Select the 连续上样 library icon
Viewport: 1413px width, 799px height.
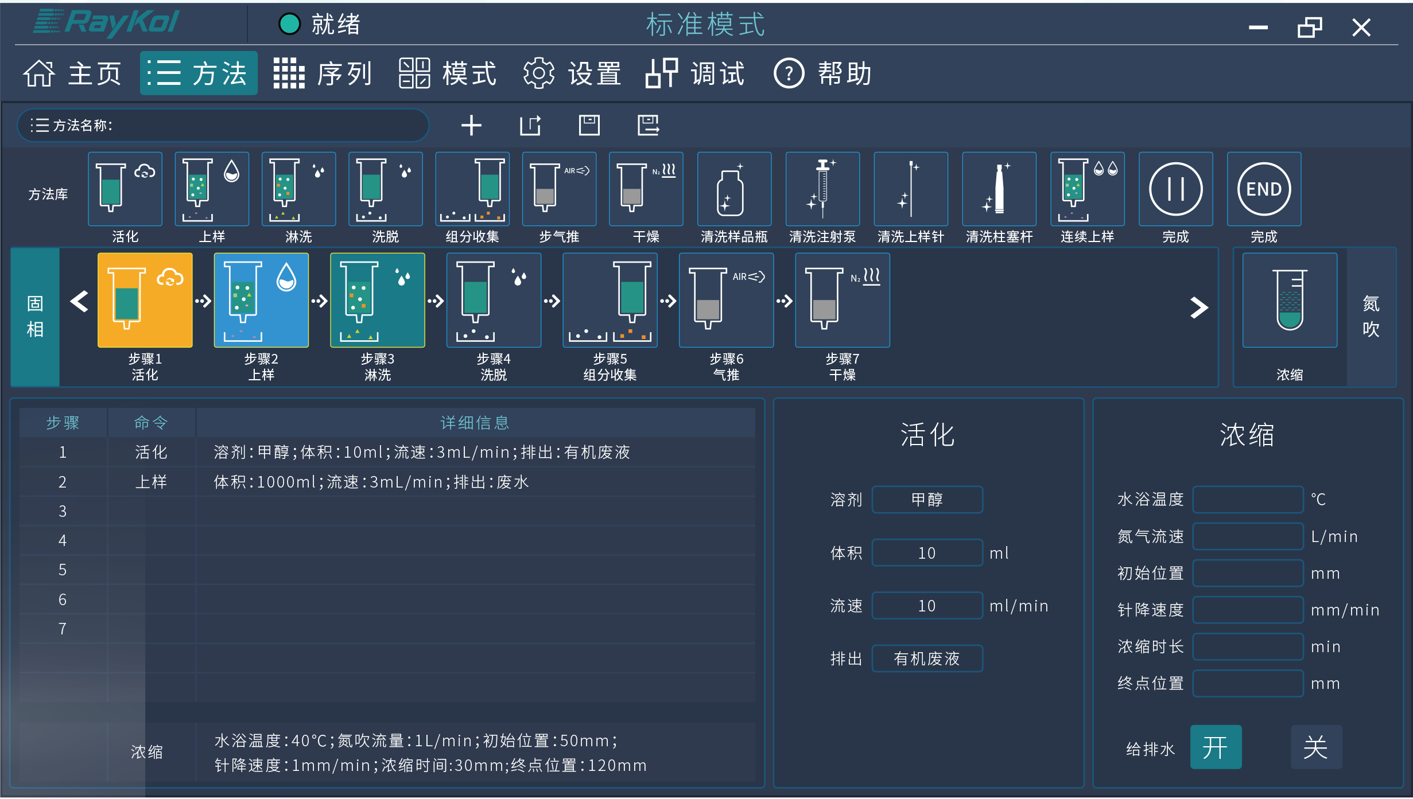(1087, 189)
